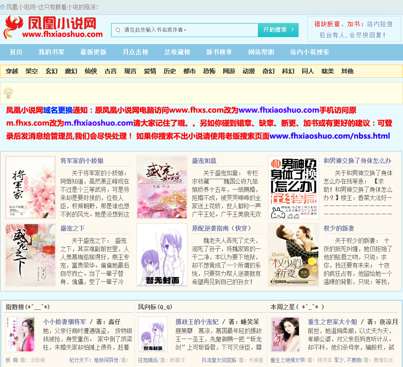Click the 权少的新妻 title link
Screen dimensions: 403x367
coord(339,228)
